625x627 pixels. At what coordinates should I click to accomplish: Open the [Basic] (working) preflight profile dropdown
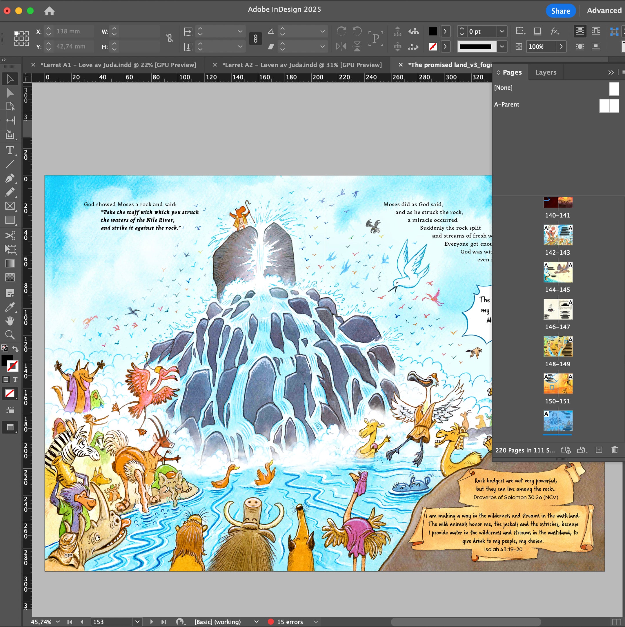(x=256, y=622)
